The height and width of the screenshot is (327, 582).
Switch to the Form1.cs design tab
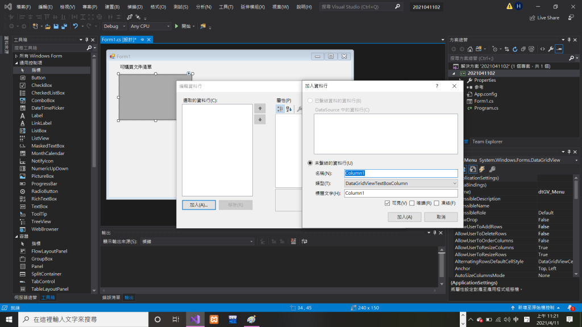click(x=119, y=40)
